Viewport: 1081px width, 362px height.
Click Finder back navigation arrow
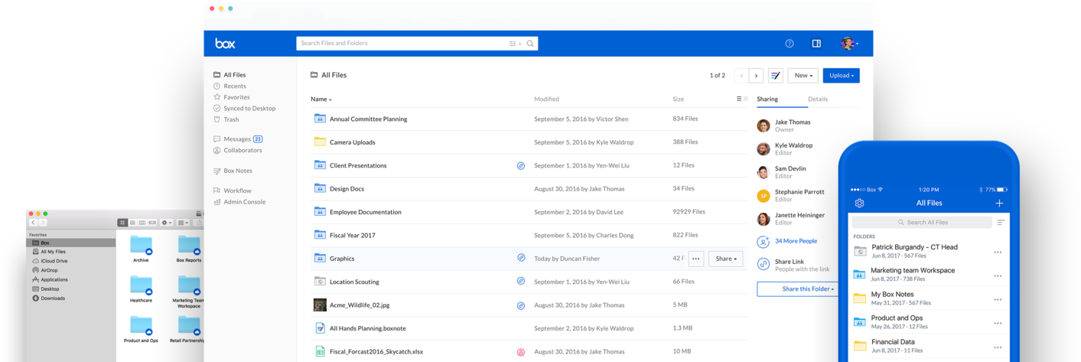tap(33, 223)
